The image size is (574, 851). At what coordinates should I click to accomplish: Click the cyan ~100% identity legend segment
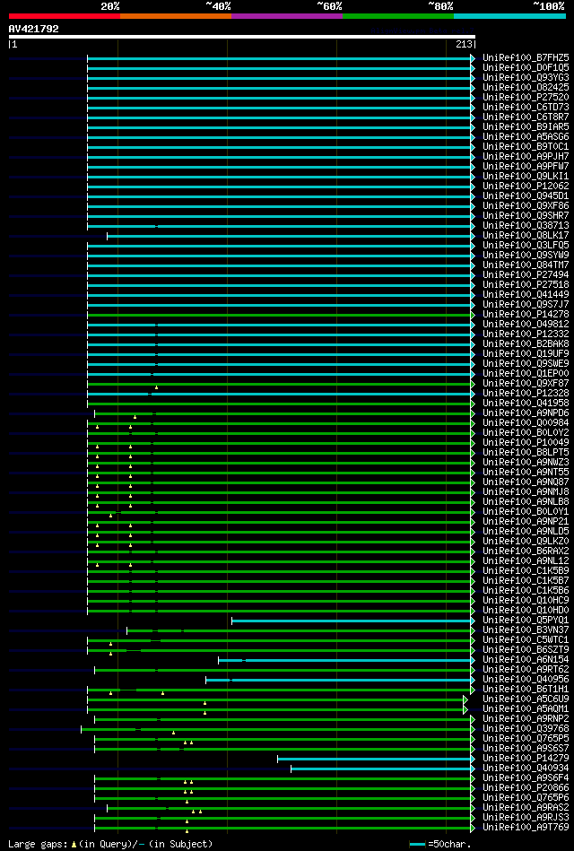[x=509, y=16]
